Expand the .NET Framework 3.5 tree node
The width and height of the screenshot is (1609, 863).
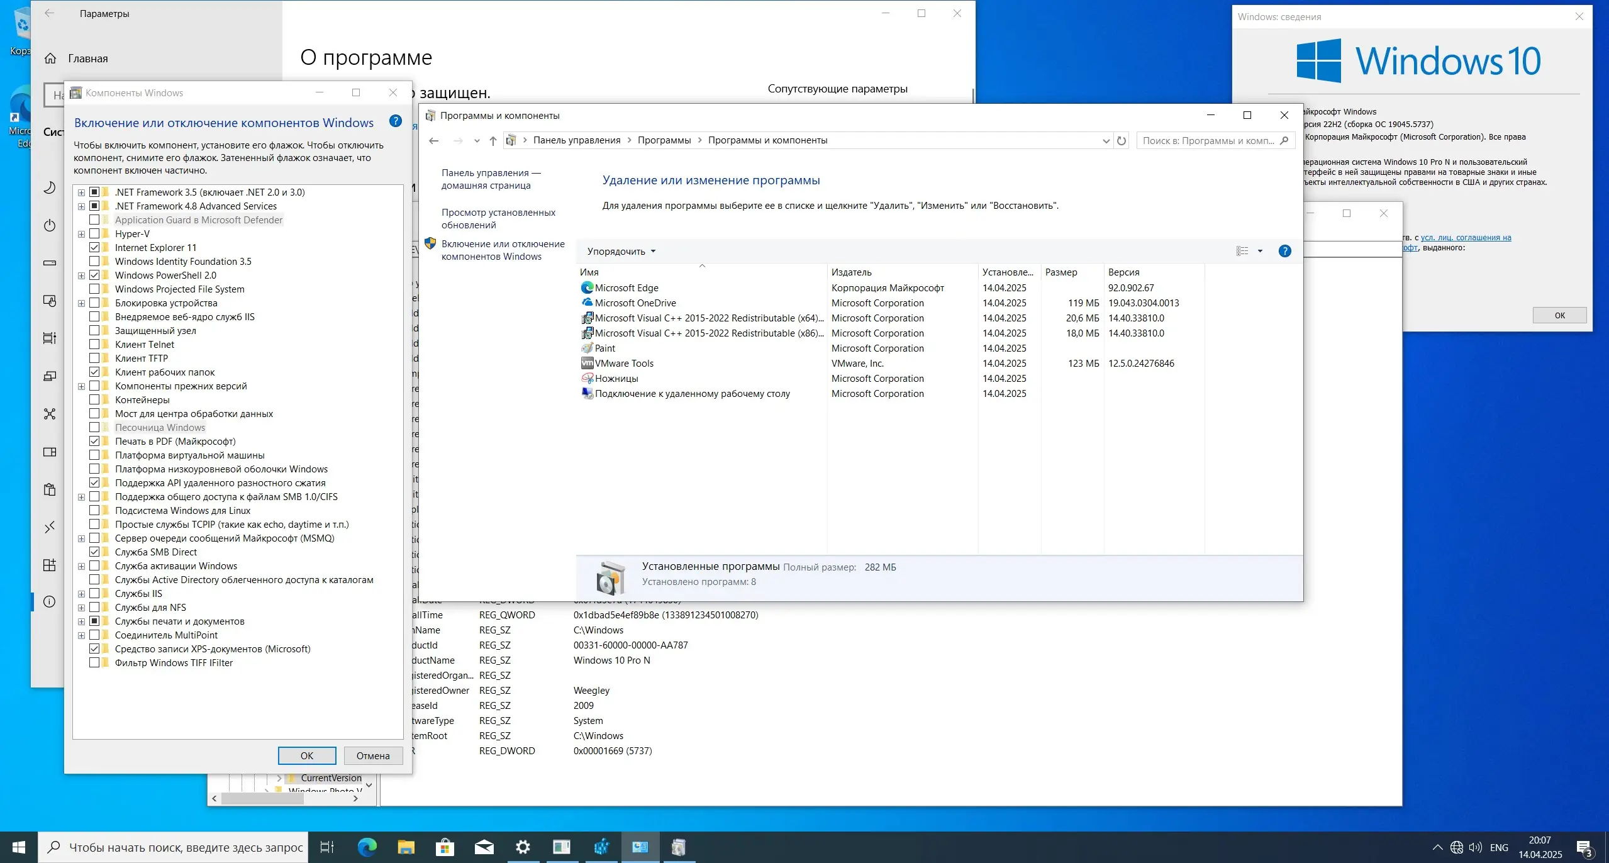[81, 192]
